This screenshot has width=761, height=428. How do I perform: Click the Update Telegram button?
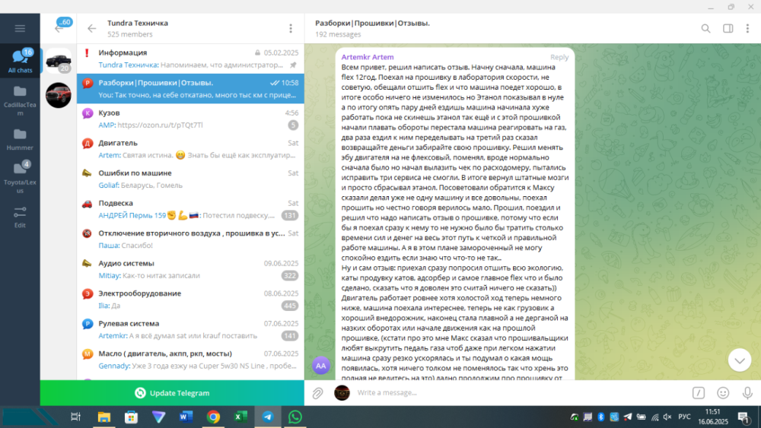coord(172,393)
